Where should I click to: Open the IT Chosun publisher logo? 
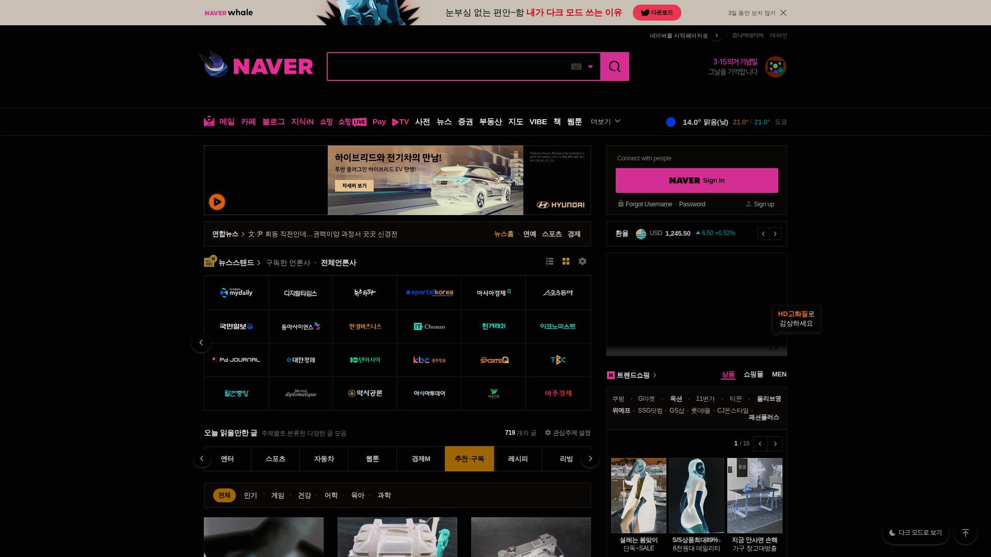point(429,326)
